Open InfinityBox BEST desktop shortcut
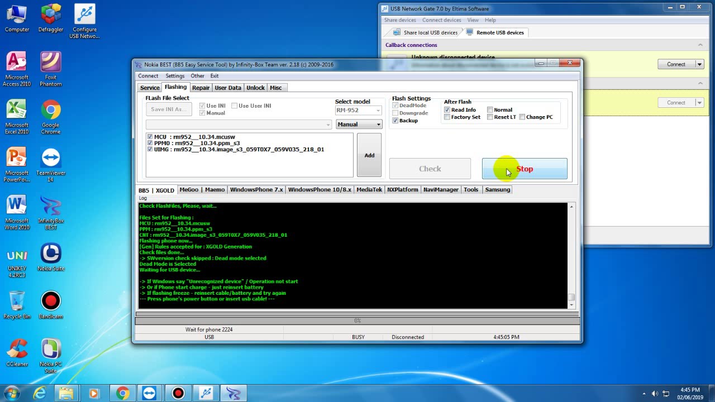The width and height of the screenshot is (715, 402). 51,213
